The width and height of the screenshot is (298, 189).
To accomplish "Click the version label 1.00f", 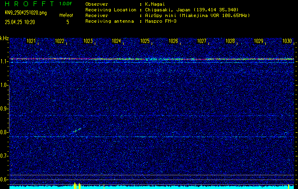I will click(65, 4).
